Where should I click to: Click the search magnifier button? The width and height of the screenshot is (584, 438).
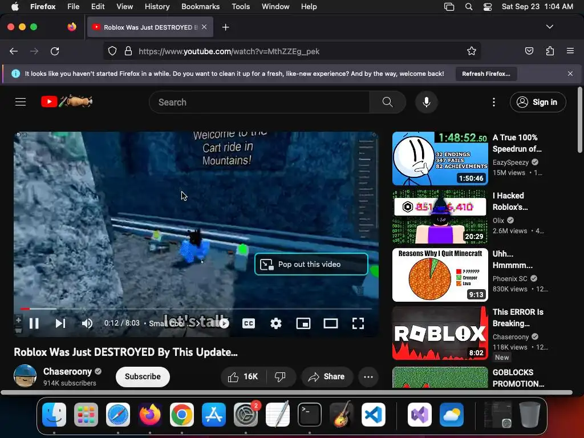coord(387,102)
